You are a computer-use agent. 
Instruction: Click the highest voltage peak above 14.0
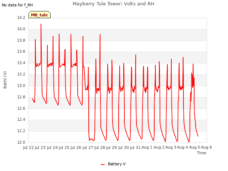41,24
